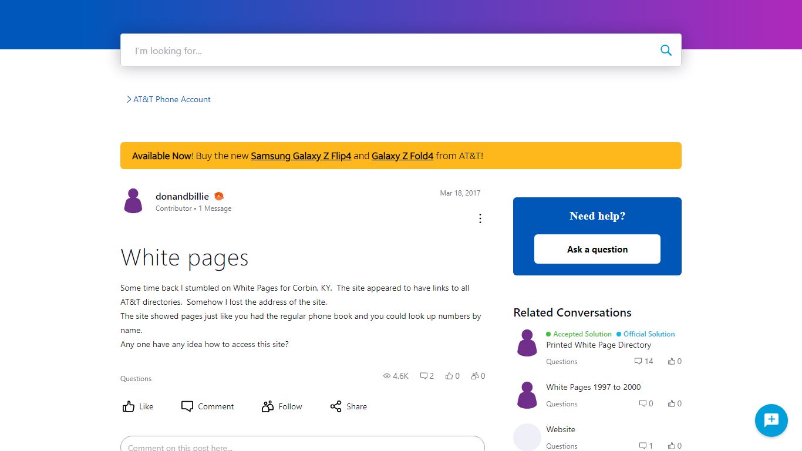Open the Galaxy Z Fold4 link
The image size is (802, 451).
pos(402,156)
